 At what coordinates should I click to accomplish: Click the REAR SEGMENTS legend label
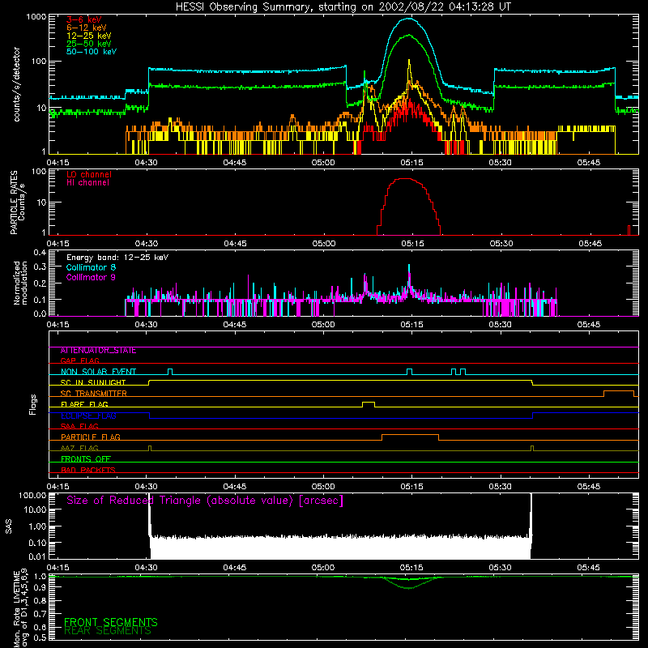click(108, 631)
